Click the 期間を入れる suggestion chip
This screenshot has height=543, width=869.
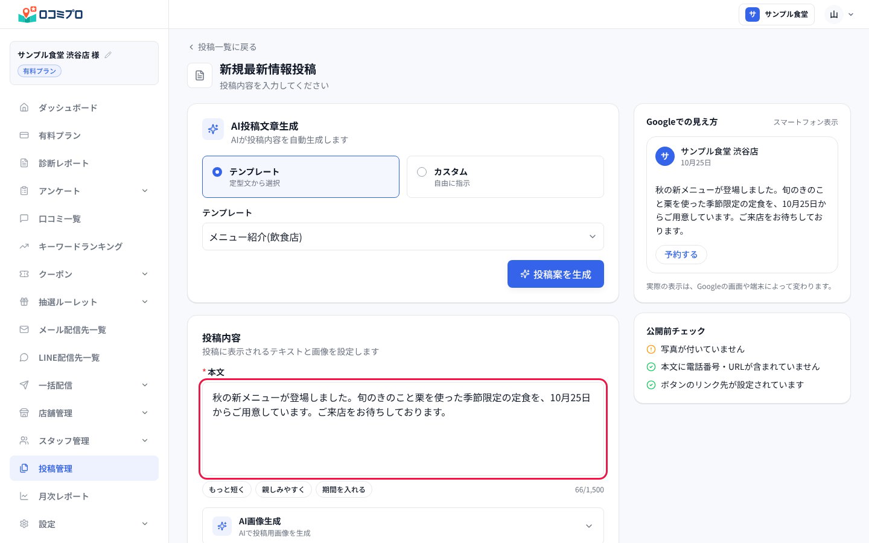[x=344, y=489]
